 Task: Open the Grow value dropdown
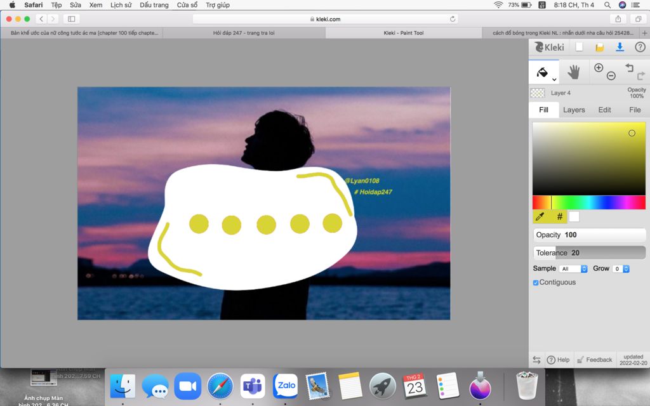[621, 269]
